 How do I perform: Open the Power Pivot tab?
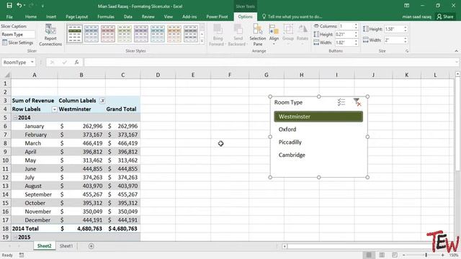click(x=217, y=17)
